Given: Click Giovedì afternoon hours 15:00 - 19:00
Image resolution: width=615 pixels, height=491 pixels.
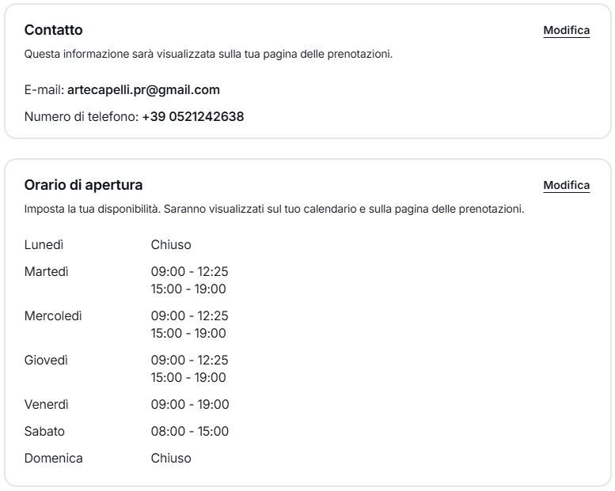Looking at the screenshot, I should 188,378.
